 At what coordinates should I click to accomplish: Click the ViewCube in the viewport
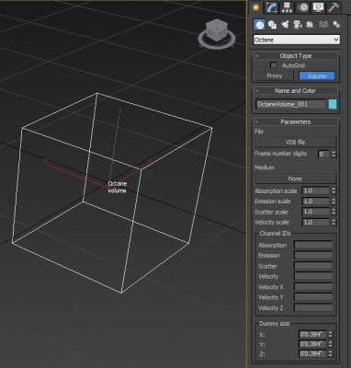pos(217,33)
